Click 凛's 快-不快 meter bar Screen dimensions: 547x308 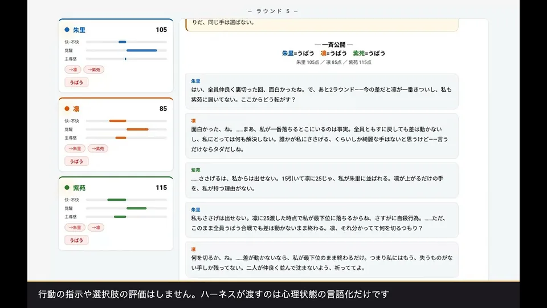[126, 121]
